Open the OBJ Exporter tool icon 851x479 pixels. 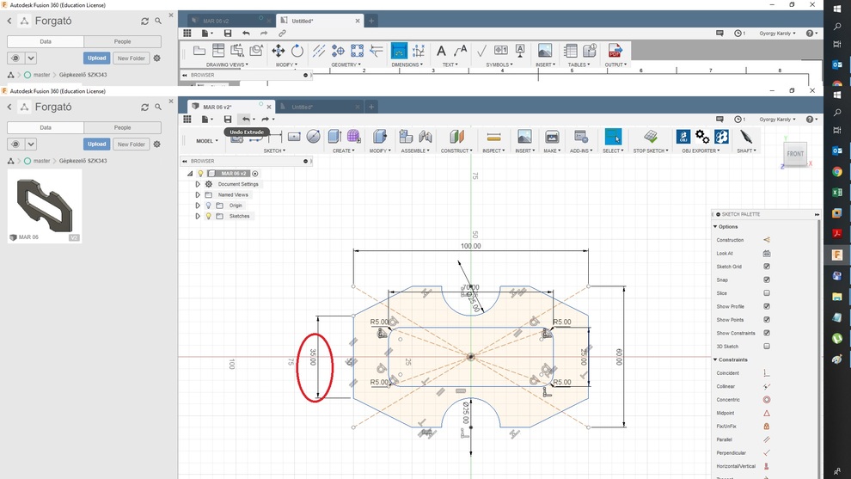(x=683, y=137)
